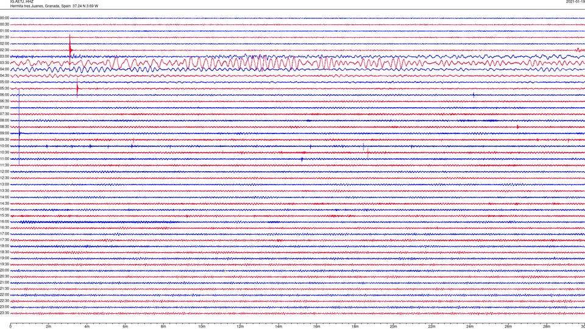This screenshot has width=585, height=329.
Task: Select the 00:00 trace time label
Action: point(4,18)
